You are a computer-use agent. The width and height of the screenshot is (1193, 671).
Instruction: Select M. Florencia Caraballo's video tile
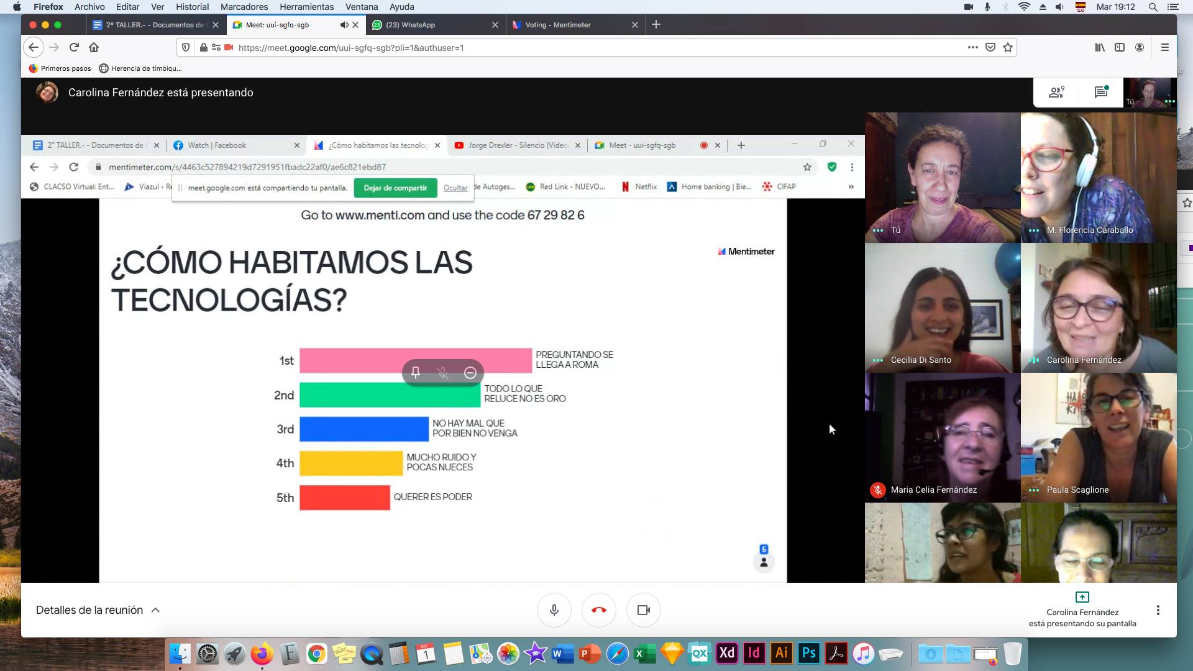coord(1098,177)
